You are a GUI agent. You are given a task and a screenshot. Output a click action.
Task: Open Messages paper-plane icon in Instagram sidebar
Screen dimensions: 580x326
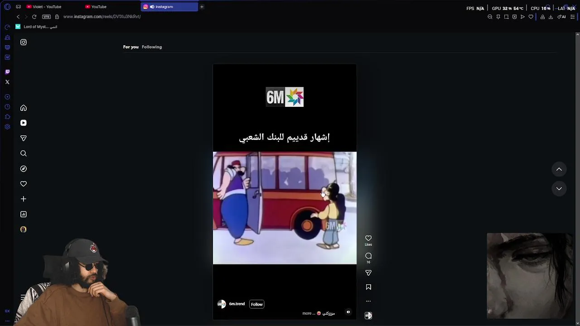pos(24,138)
